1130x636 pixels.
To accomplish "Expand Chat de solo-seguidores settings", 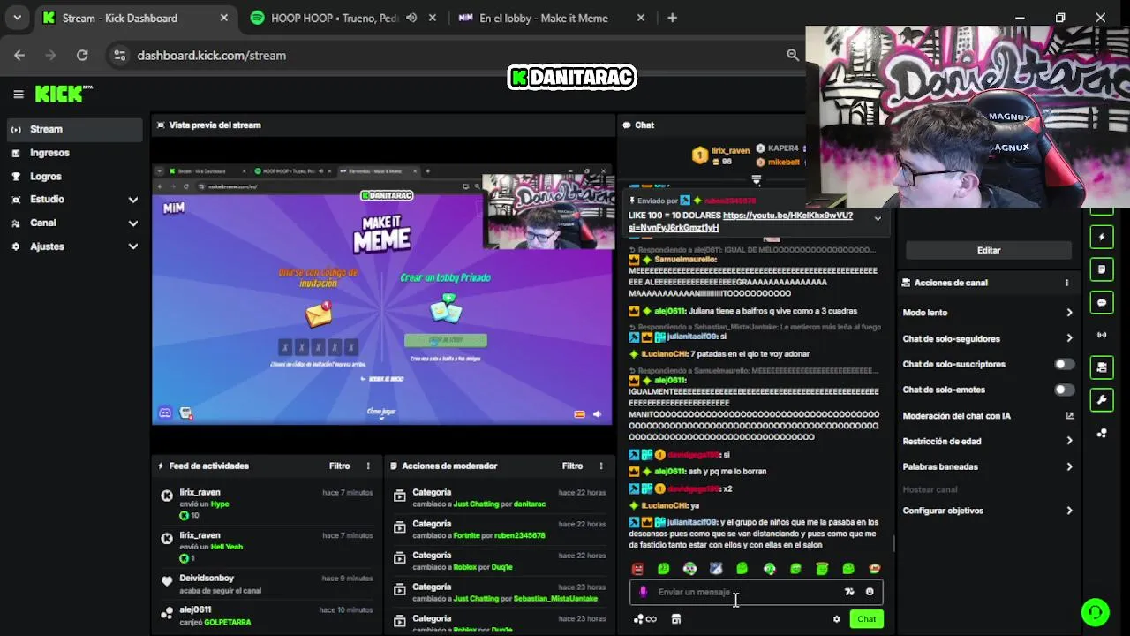I will (x=988, y=338).
